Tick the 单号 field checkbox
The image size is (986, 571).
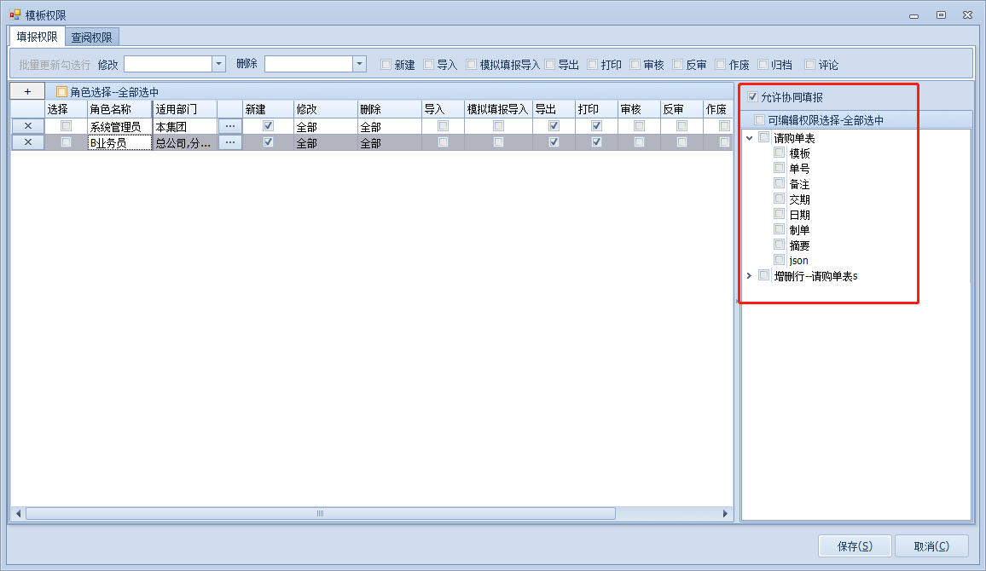coord(780,168)
